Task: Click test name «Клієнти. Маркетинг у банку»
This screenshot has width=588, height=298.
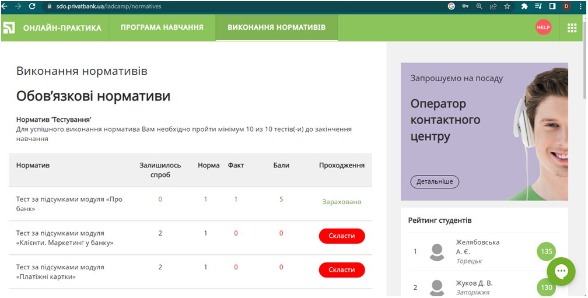Action: pos(65,238)
